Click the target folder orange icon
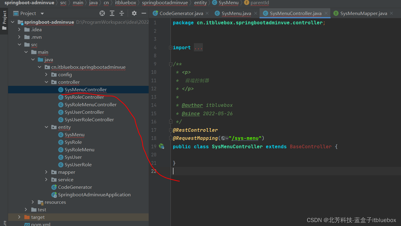401x226 pixels. 27,217
